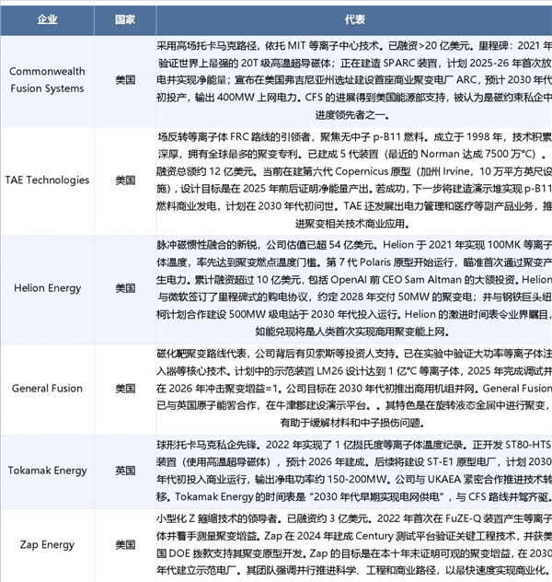Screen dimensions: 552x582
Task: Click the description starting 场反转等离子体 FRC
Action: click(x=354, y=180)
